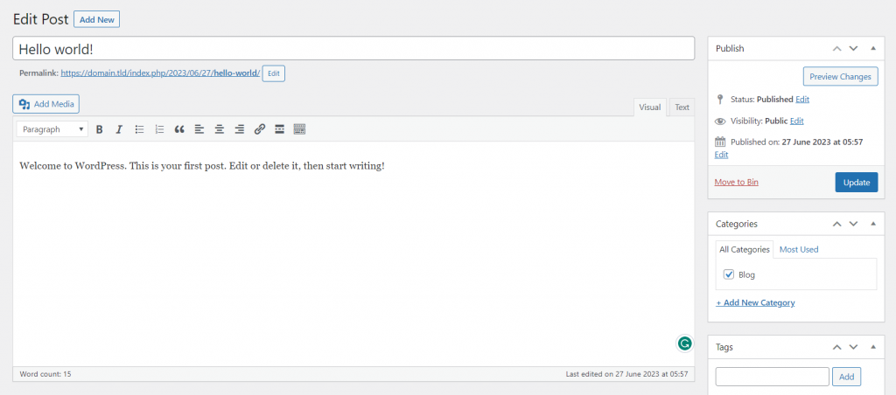The image size is (896, 395).
Task: Switch to the Text editor tab
Action: [x=682, y=107]
